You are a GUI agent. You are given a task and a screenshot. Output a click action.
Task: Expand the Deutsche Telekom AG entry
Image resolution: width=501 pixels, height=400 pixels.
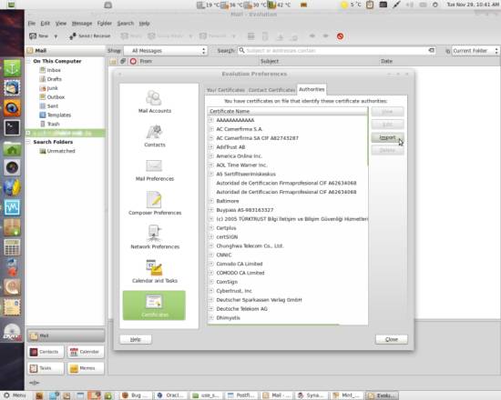pyautogui.click(x=211, y=309)
